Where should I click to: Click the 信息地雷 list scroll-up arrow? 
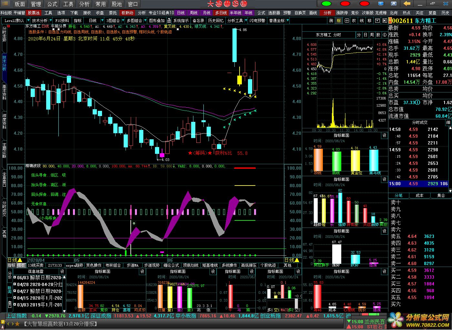pyautogui.click(x=64, y=277)
